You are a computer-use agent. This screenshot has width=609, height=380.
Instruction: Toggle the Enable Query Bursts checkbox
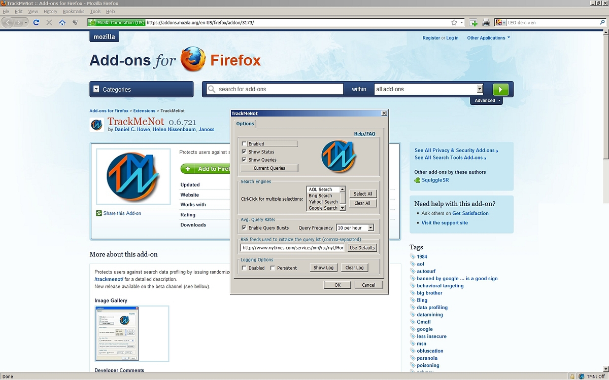pyautogui.click(x=244, y=228)
